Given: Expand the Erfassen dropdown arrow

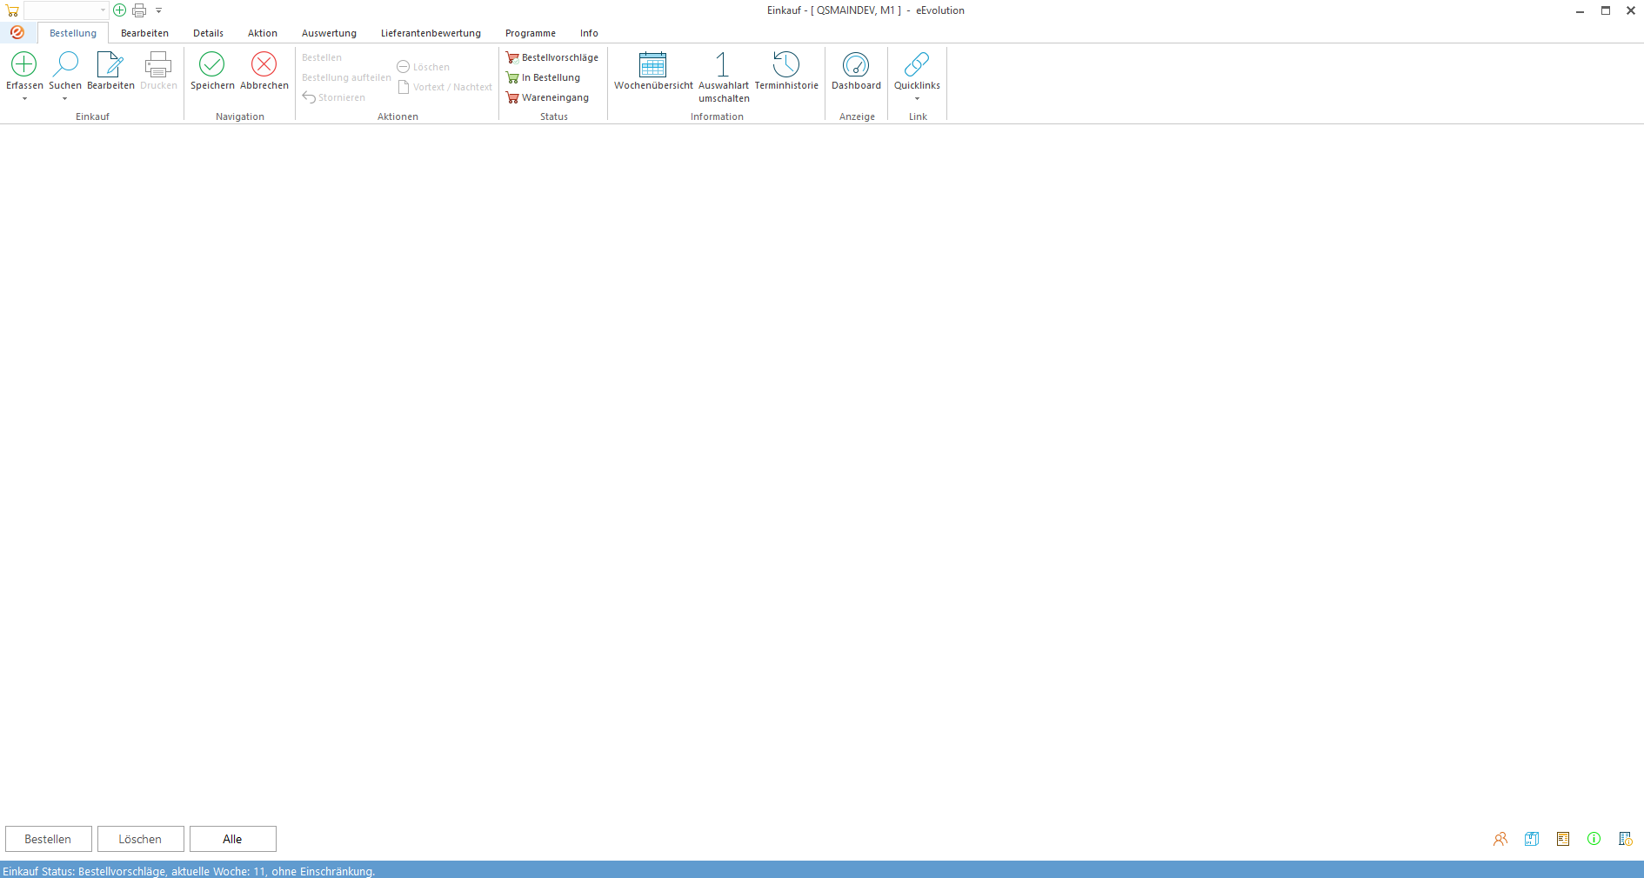Looking at the screenshot, I should pos(24,99).
